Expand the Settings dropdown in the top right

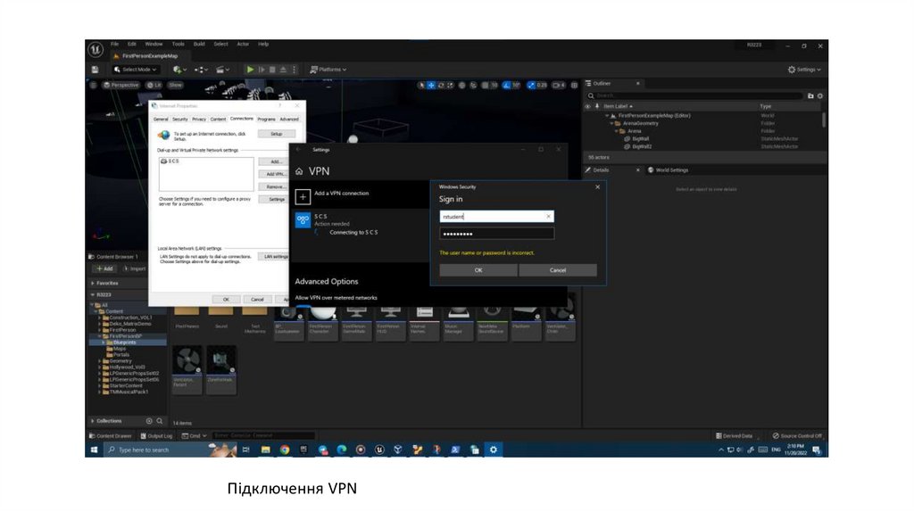[803, 70]
